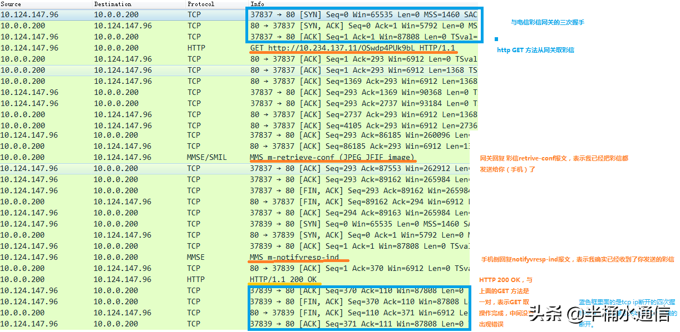Click the MMSE protocol cell of the notifyresp row
Image resolution: width=680 pixels, height=332 pixels.
pyautogui.click(x=196, y=257)
